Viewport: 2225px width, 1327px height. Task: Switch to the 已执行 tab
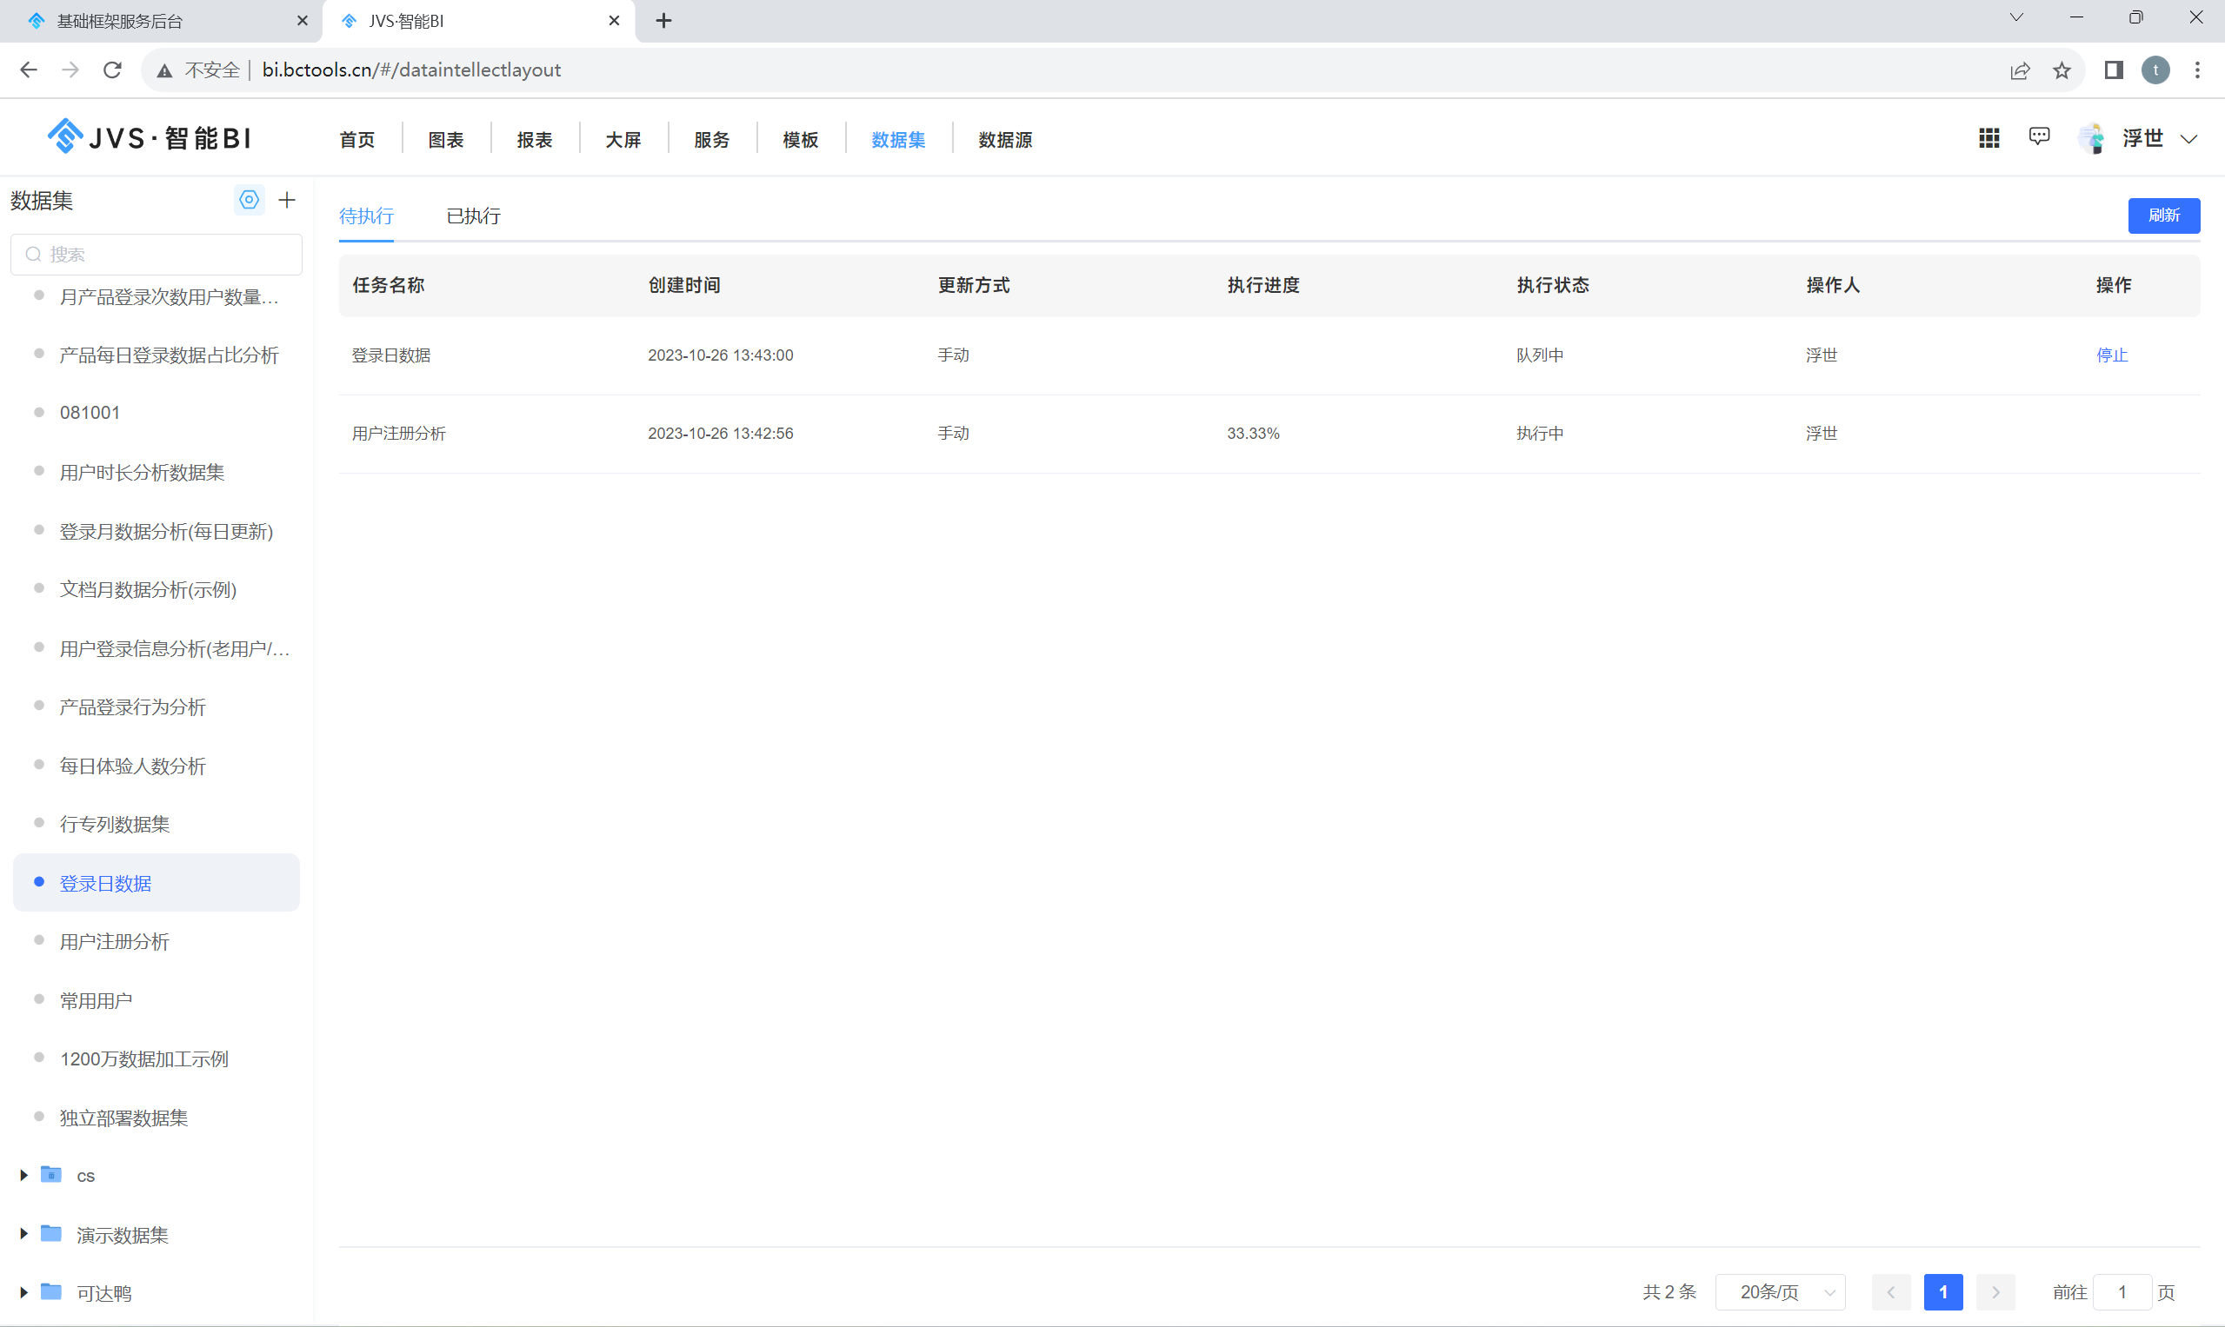coord(473,216)
